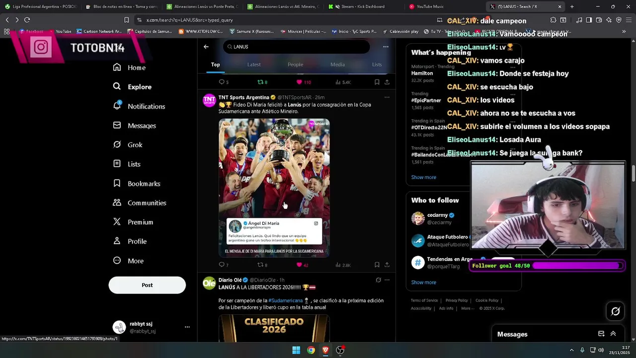
Task: Click the volume icon in system tray
Action: click(601, 350)
